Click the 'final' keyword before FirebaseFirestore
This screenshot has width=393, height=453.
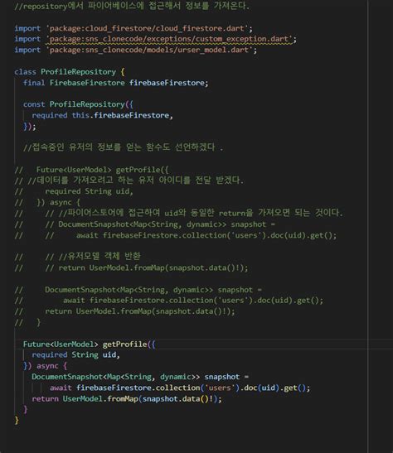pos(34,83)
